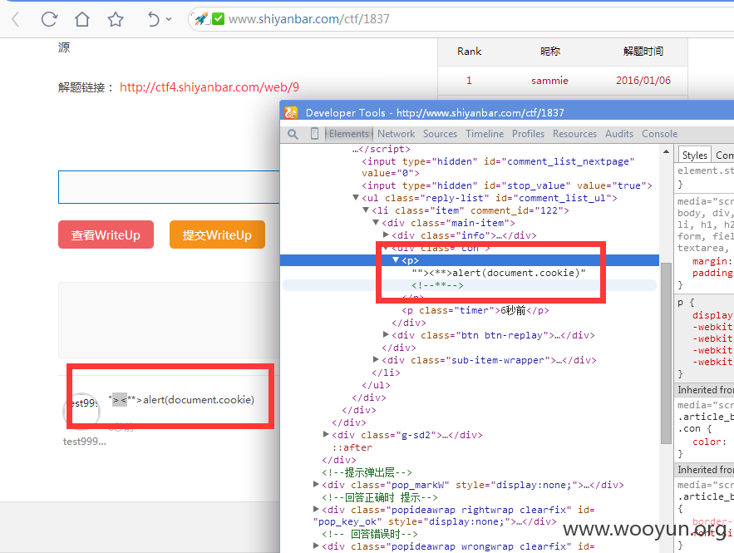Select the stop_value hidden input line

click(506, 185)
